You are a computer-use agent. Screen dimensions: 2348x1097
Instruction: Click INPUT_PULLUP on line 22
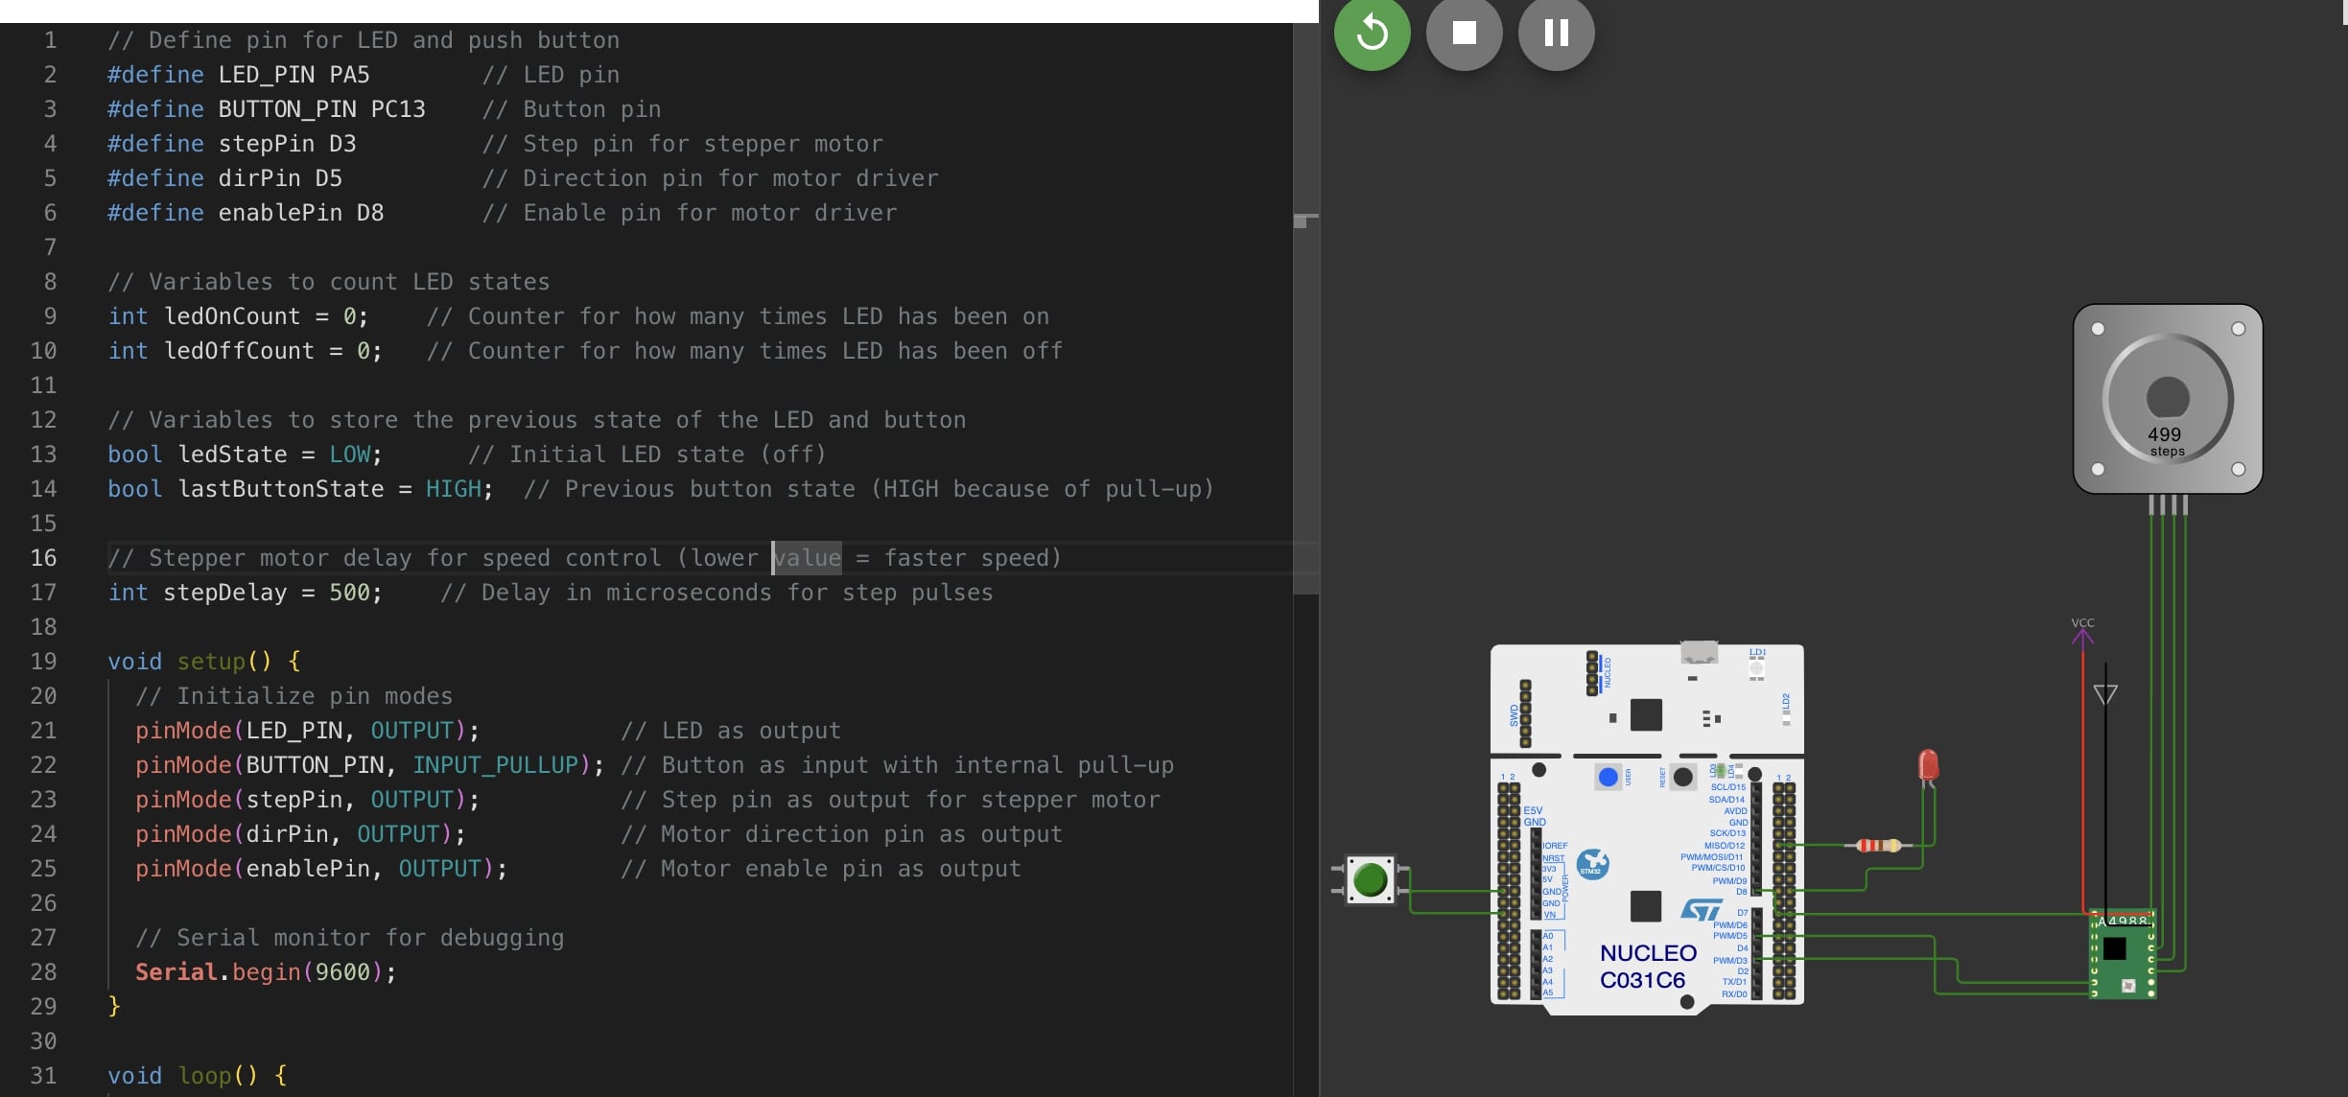(495, 765)
